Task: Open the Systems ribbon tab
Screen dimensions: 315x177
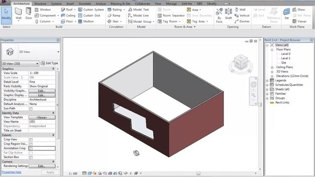Action: (x=57, y=3)
